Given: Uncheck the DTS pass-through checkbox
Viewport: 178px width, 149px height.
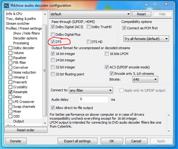Looking at the screenshot, I should pyautogui.click(x=53, y=42).
